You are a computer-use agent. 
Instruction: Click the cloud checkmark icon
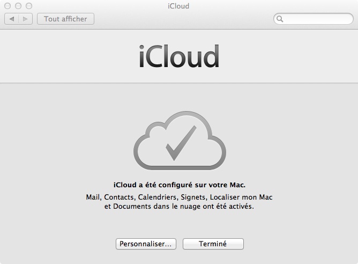click(x=180, y=136)
